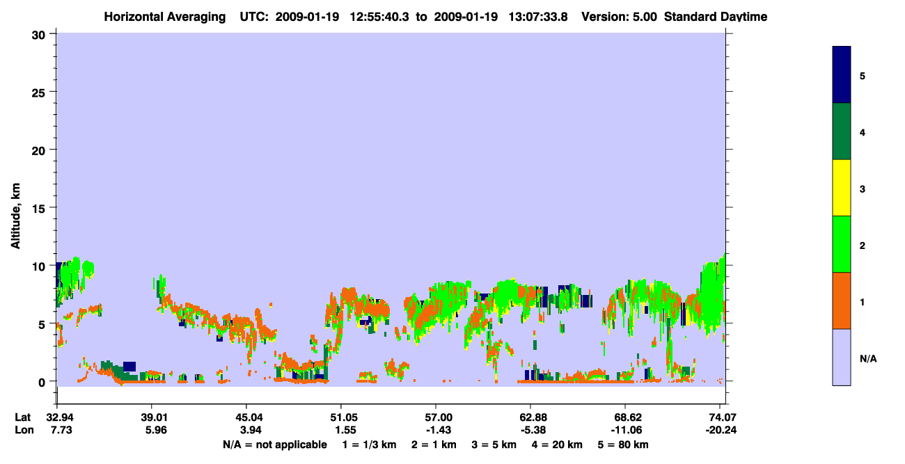The height and width of the screenshot is (464, 905).
Task: Click the 'Version: 5.00' text
Action: tap(620, 16)
